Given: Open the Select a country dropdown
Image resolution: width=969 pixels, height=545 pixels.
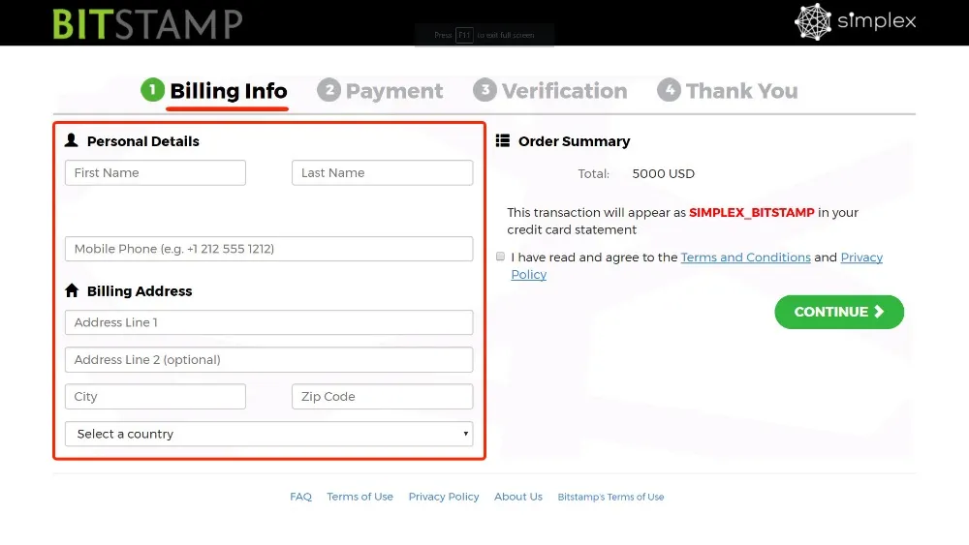Looking at the screenshot, I should point(268,434).
